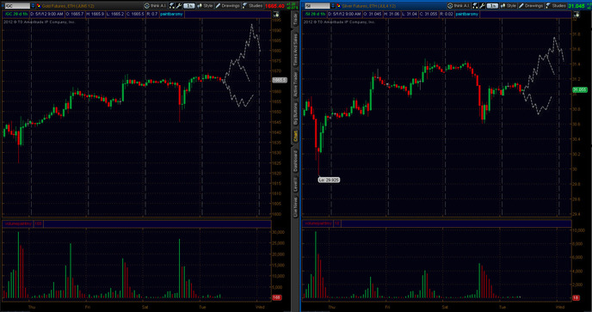Open the Studies menu on silver chart
The height and width of the screenshot is (312, 592).
(555, 6)
